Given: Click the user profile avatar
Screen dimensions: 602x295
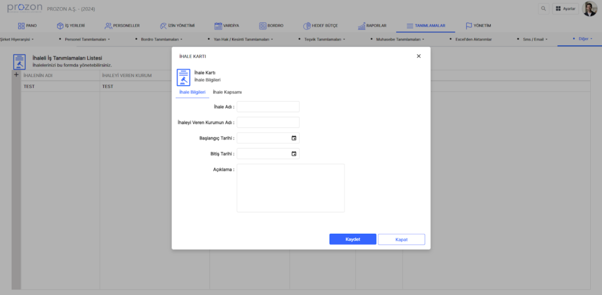Looking at the screenshot, I should pyautogui.click(x=589, y=9).
